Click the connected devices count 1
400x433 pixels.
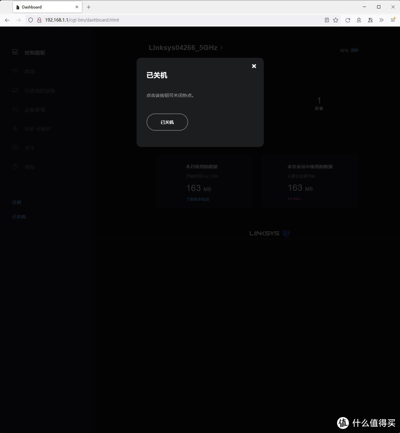(x=319, y=100)
